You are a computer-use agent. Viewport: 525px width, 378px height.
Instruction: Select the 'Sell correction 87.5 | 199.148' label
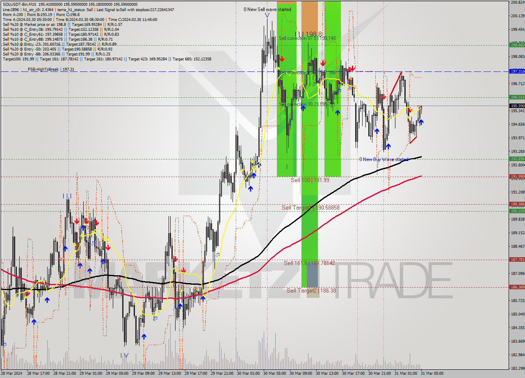(x=307, y=38)
